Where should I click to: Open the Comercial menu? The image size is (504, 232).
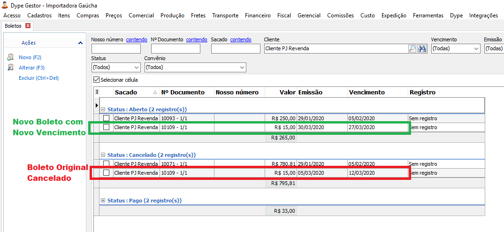coord(141,15)
